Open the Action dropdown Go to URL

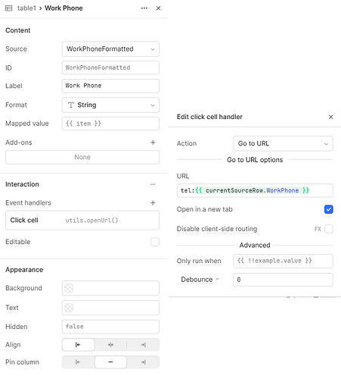point(283,143)
